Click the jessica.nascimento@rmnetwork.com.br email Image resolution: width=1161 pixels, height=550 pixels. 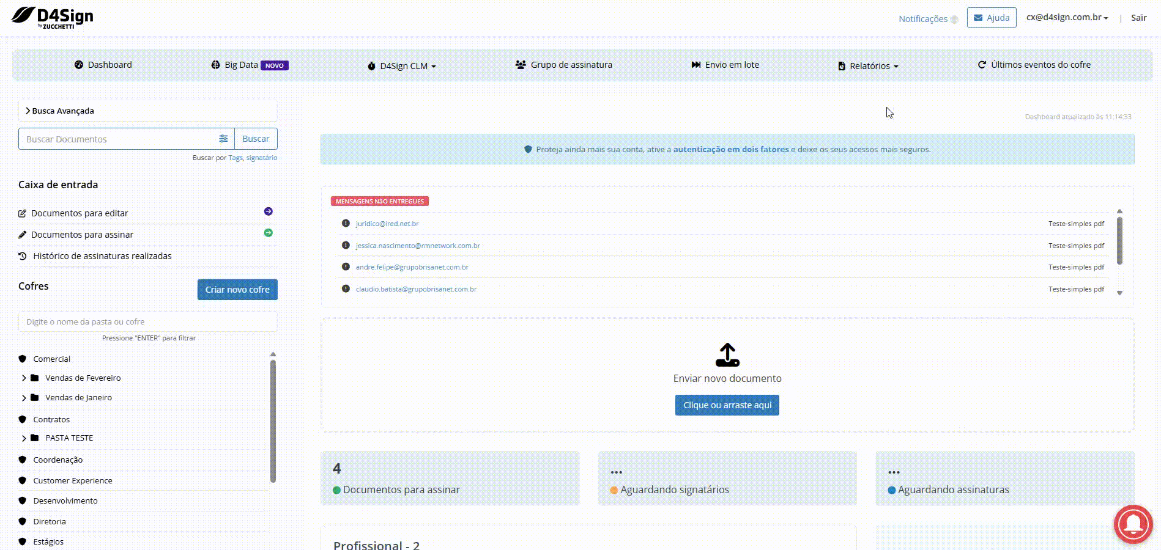click(418, 246)
